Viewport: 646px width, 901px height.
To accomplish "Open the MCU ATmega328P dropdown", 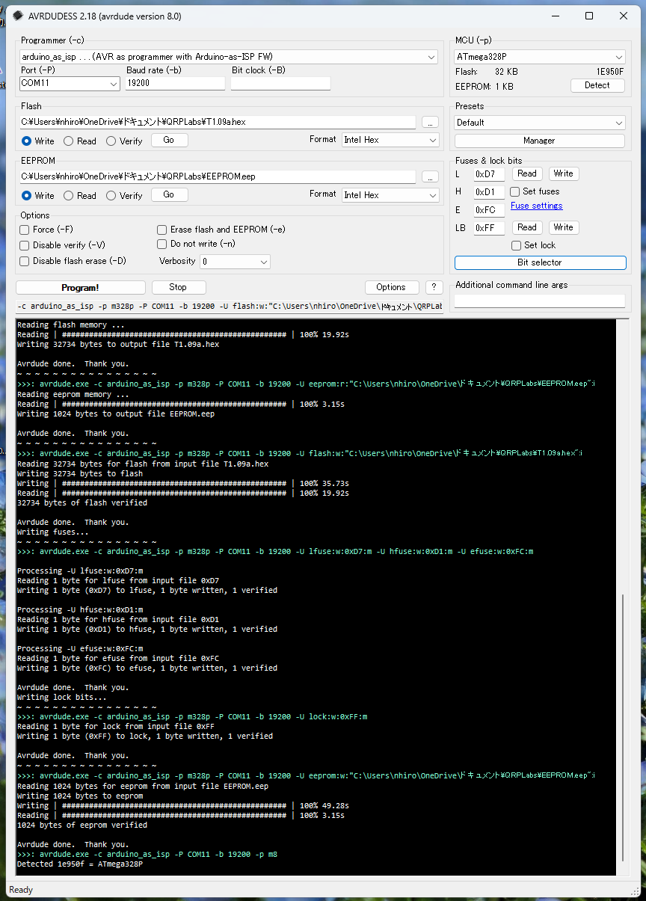I will pos(540,57).
